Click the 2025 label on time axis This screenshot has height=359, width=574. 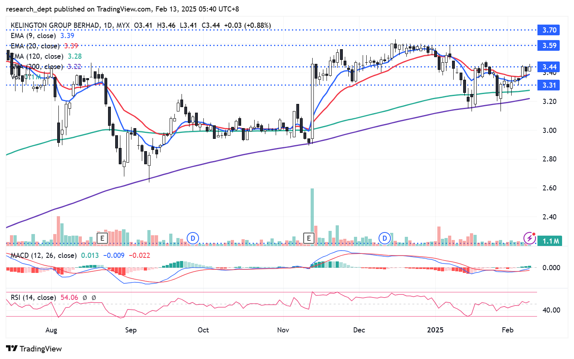coord(435,330)
